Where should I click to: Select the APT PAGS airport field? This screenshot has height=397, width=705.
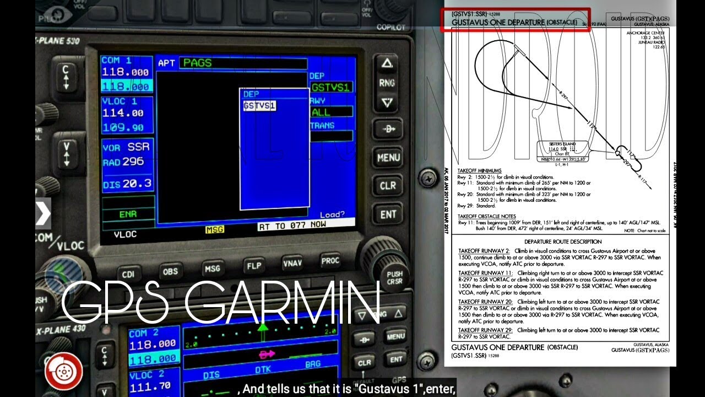coord(242,63)
